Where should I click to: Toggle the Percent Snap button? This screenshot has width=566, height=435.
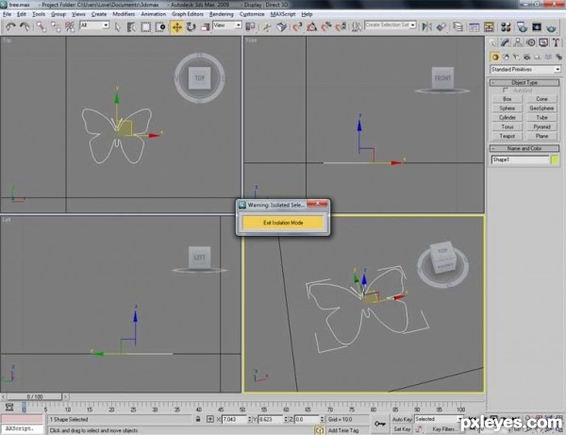point(326,26)
